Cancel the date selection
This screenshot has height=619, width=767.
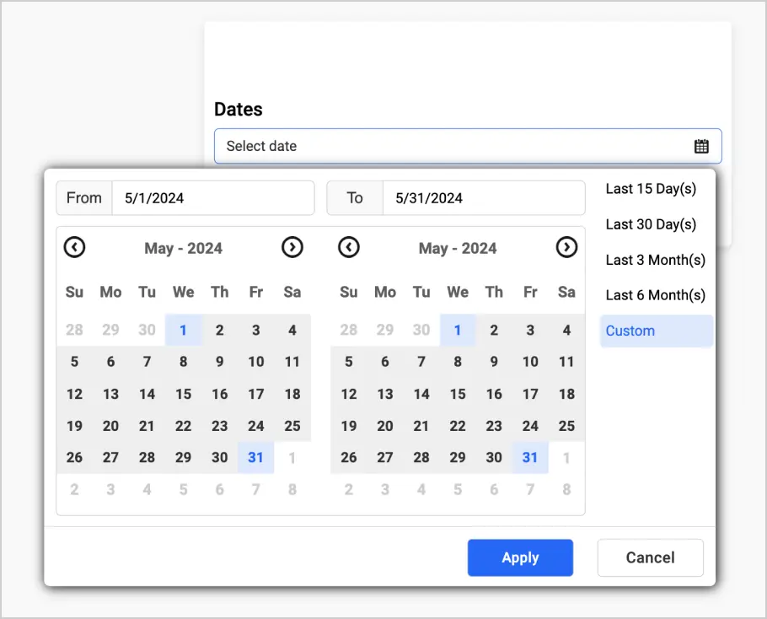[x=650, y=557]
